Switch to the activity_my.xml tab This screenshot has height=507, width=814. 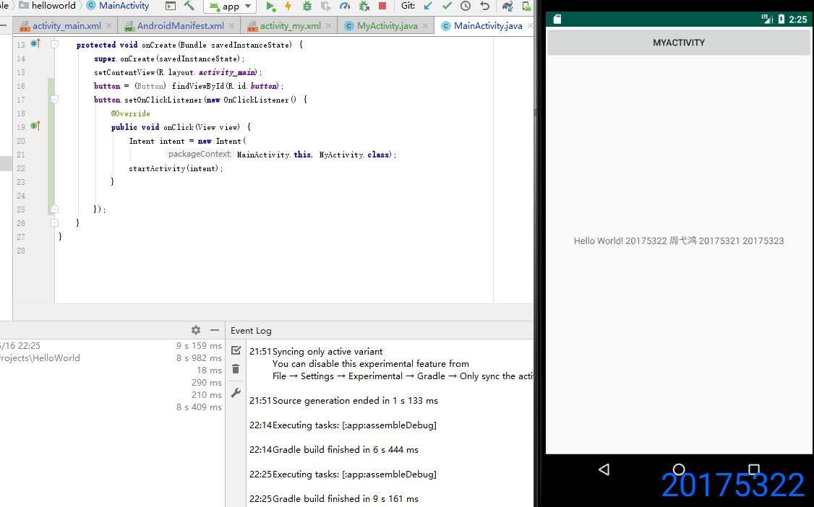point(290,25)
